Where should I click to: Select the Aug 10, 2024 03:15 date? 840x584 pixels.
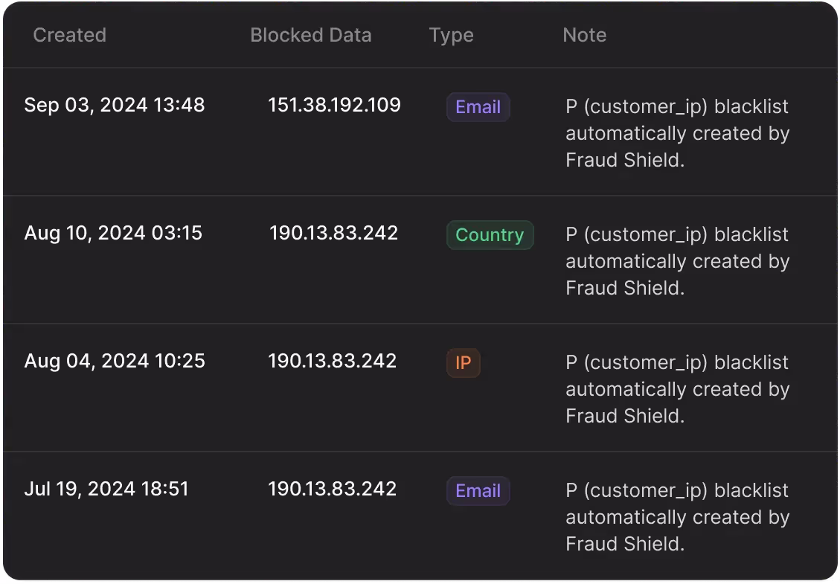[113, 233]
